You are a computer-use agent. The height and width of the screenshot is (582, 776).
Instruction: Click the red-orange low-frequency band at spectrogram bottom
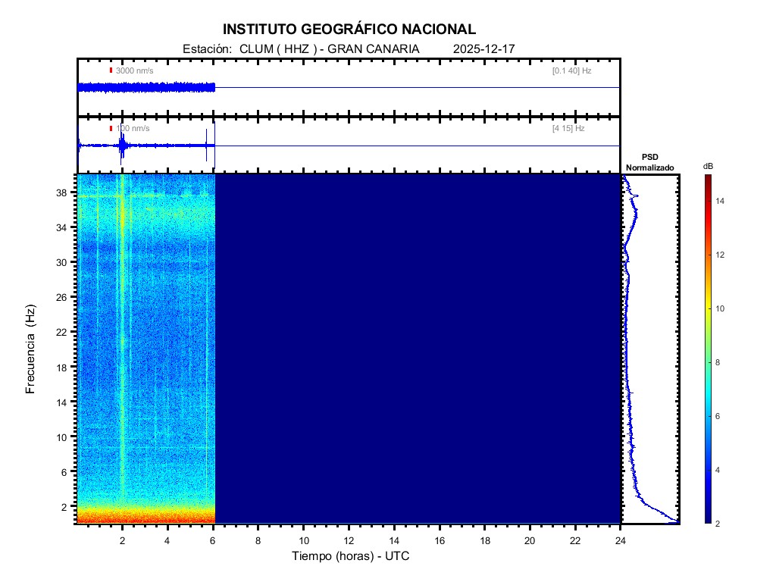pos(145,516)
